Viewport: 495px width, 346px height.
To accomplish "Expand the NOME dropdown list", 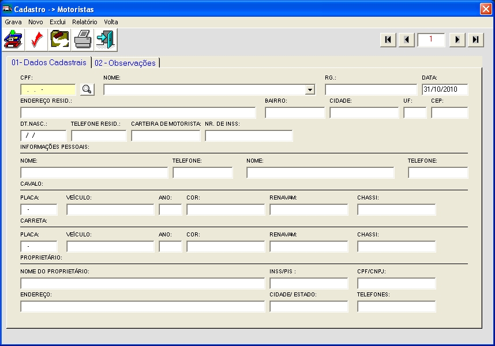I will 310,90.
